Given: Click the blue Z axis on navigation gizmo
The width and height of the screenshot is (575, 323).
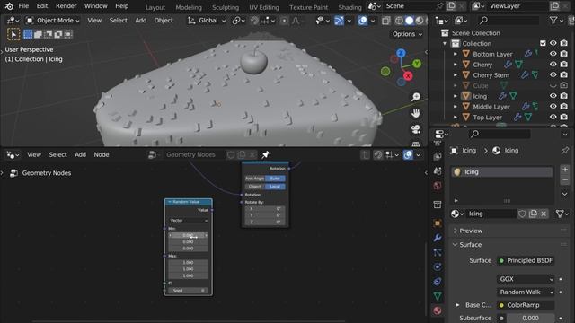Looking at the screenshot, I should point(401,53).
